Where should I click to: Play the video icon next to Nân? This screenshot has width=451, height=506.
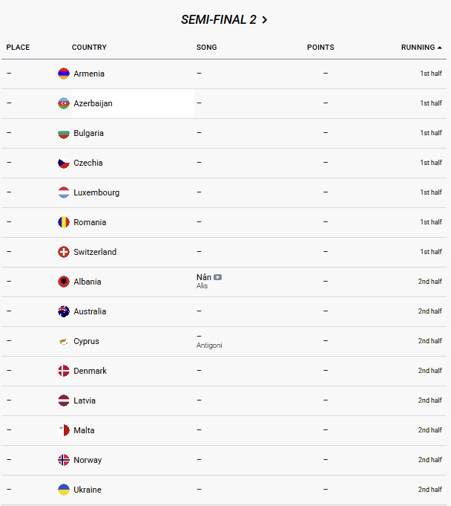217,277
